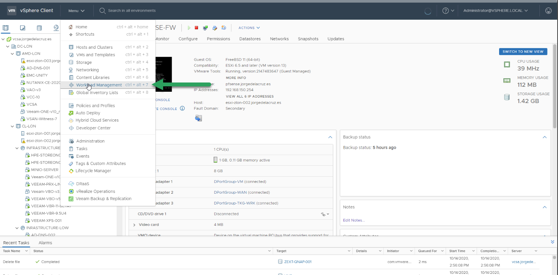558x275 pixels.
Task: Click the search magnifier icon
Action: coord(103,10)
